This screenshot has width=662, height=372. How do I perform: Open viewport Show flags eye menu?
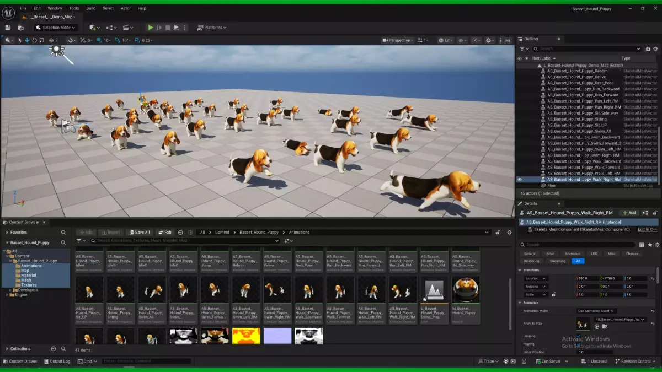(x=462, y=40)
